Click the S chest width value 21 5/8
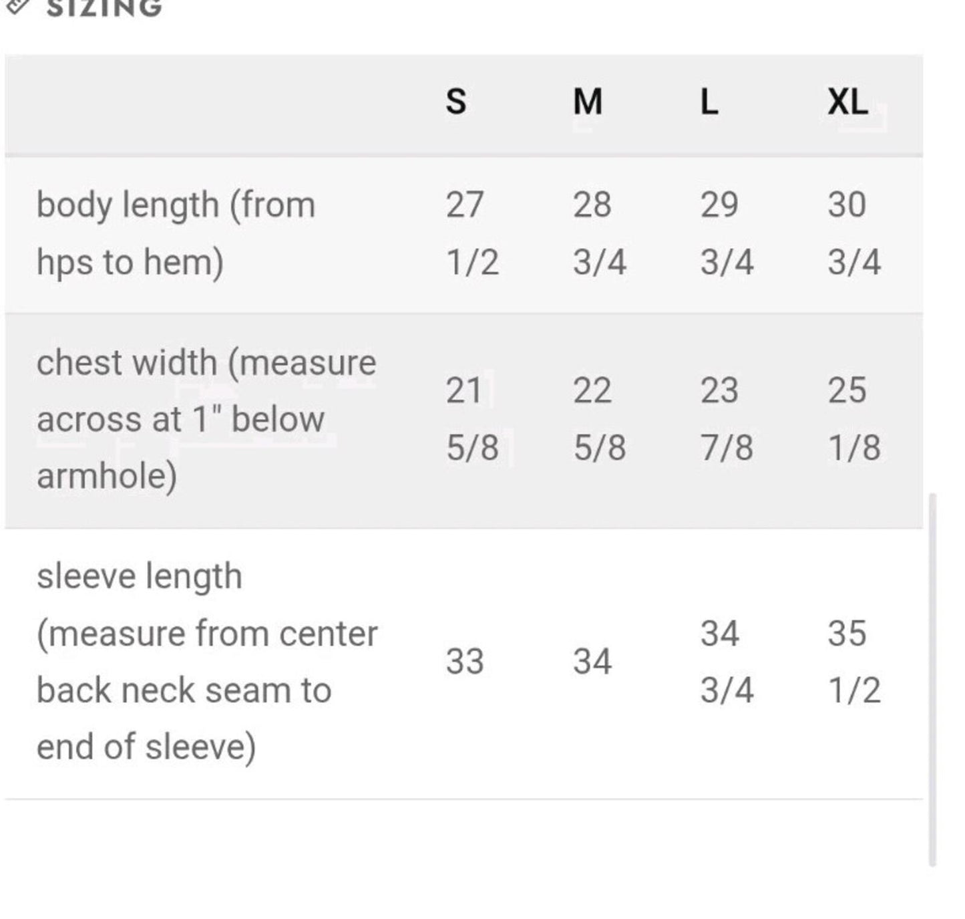The width and height of the screenshot is (965, 919). tap(472, 419)
